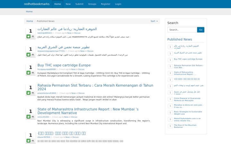231x144 pixels.
Task: Click the redhotbookmarks site logo
Action: coord(37,4)
